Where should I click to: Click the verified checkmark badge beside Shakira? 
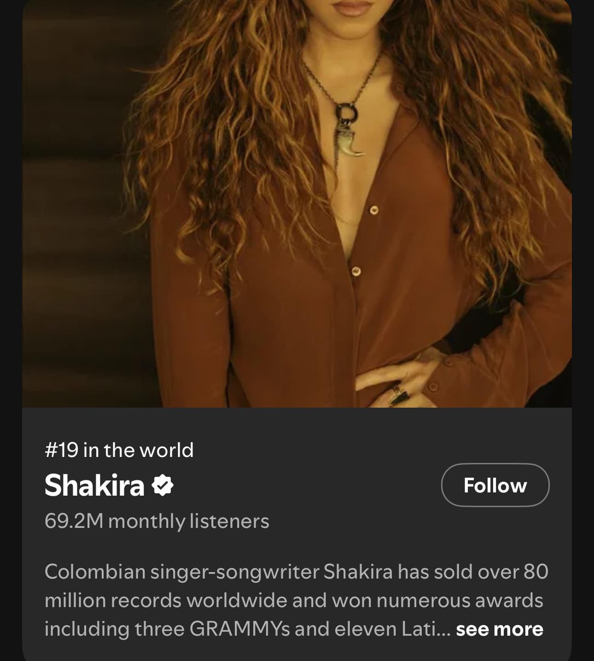point(163,486)
